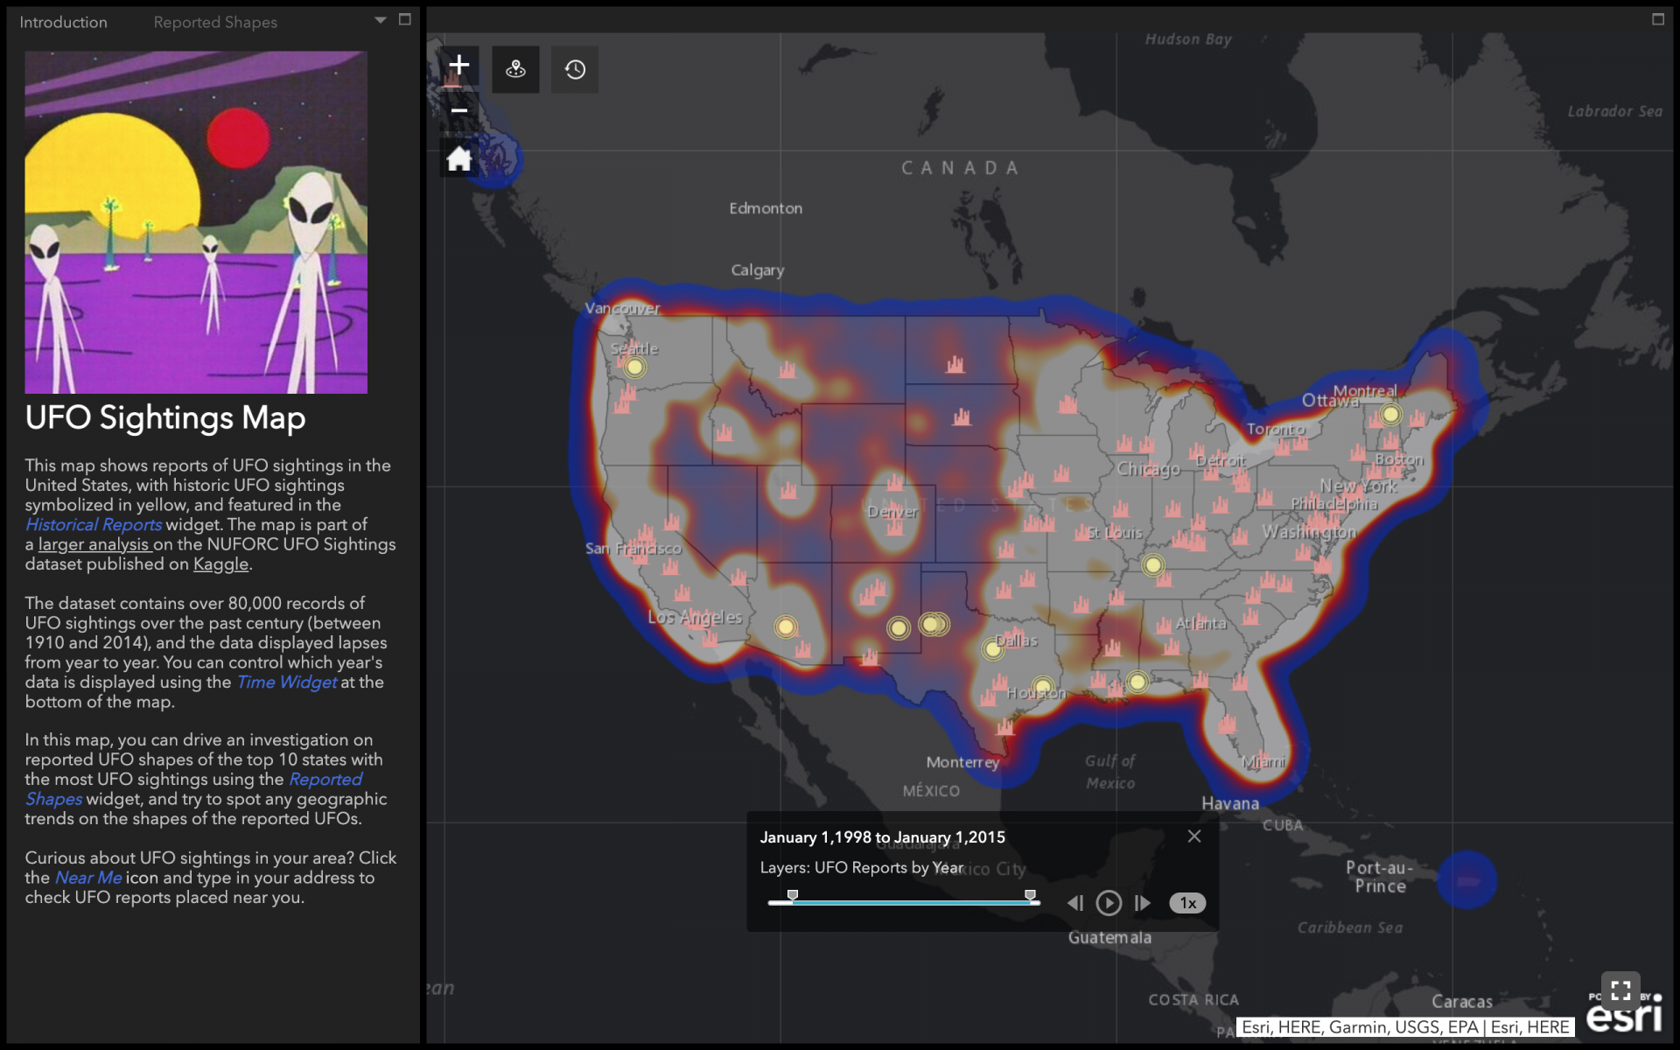Click the 'Time Widget' link in description
The width and height of the screenshot is (1680, 1050).
pos(284,681)
